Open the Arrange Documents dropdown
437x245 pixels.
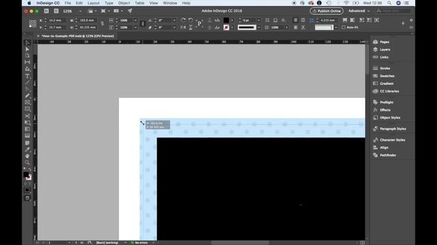(x=118, y=11)
